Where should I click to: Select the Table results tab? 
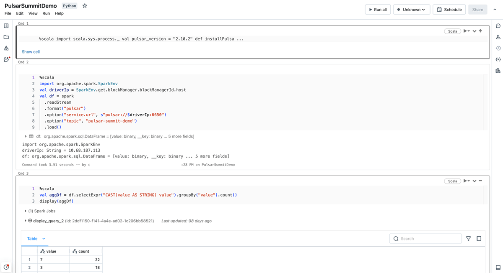pyautogui.click(x=32, y=239)
